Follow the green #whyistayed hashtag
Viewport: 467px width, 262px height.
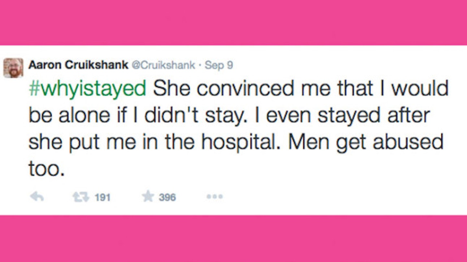point(87,89)
